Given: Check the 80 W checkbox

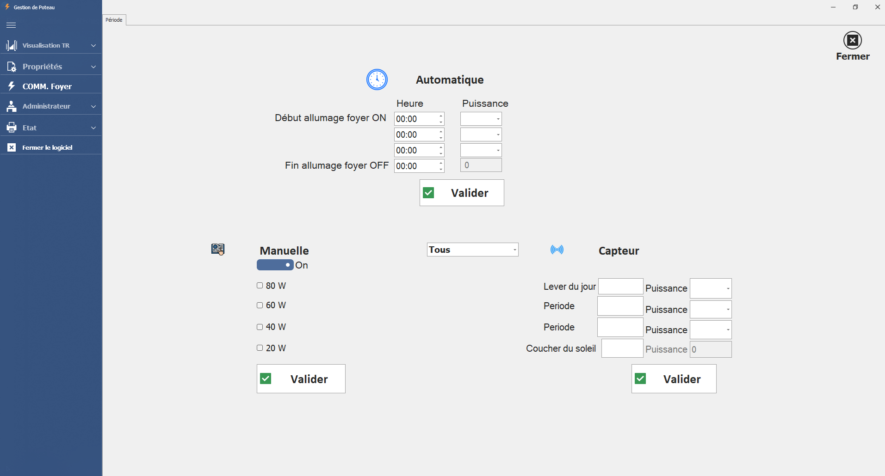Looking at the screenshot, I should [x=260, y=286].
